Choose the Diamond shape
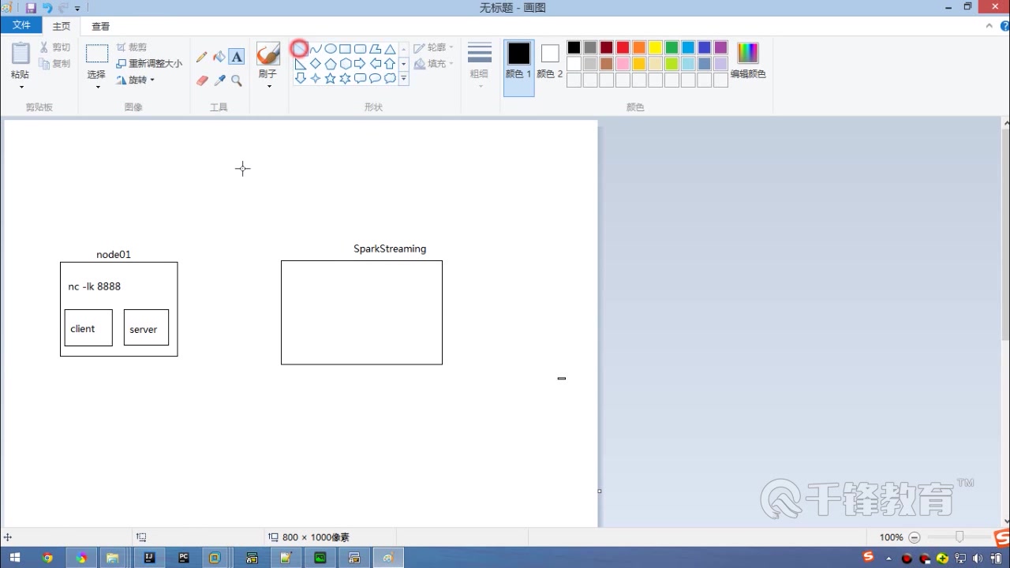The image size is (1010, 568). click(x=316, y=64)
